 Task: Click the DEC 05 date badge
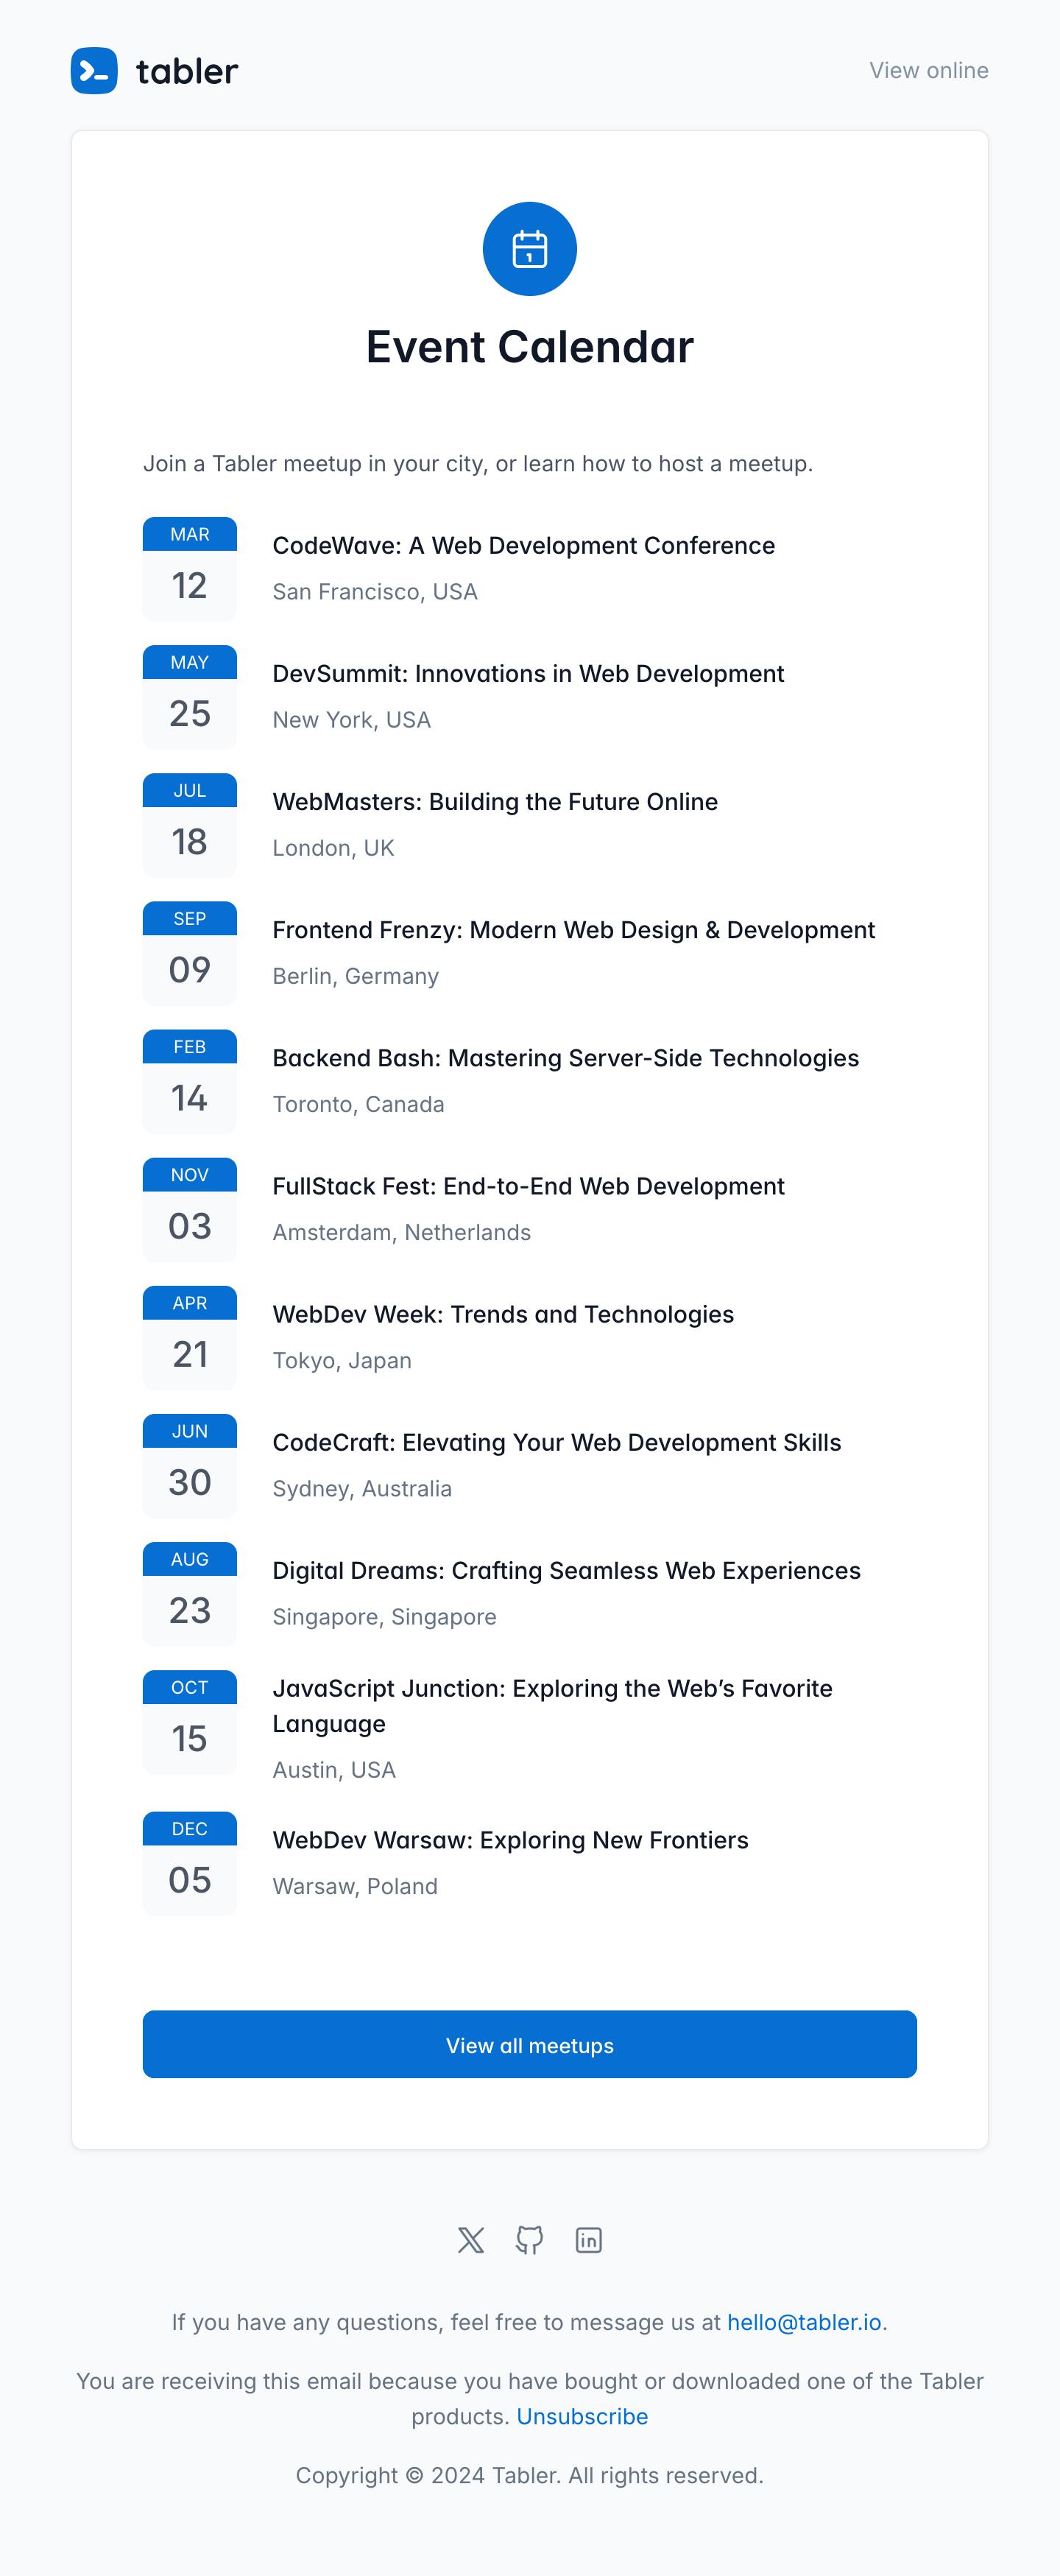[x=190, y=1863]
